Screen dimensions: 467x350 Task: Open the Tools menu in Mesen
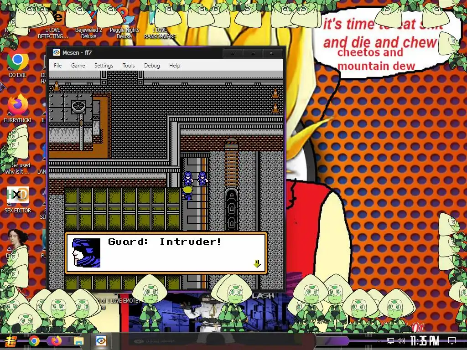(x=129, y=66)
